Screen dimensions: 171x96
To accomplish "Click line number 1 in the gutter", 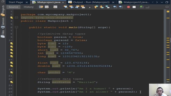I will [11, 11].
